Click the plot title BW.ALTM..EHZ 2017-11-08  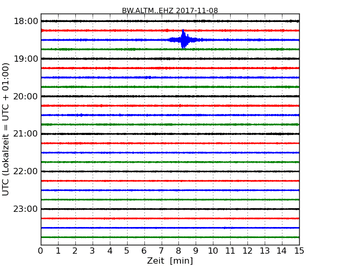pyautogui.click(x=170, y=10)
